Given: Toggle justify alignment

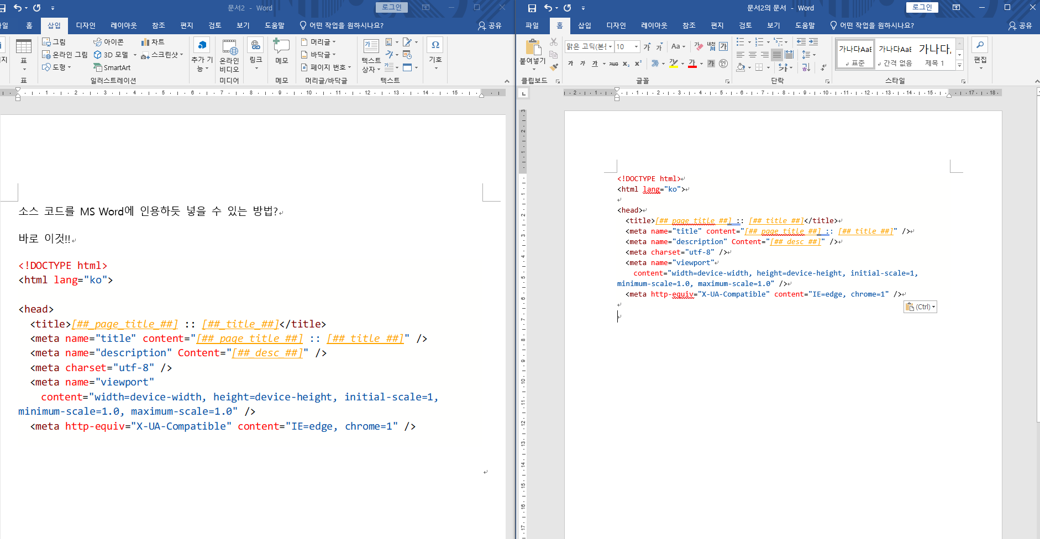Looking at the screenshot, I should pyautogui.click(x=777, y=55).
